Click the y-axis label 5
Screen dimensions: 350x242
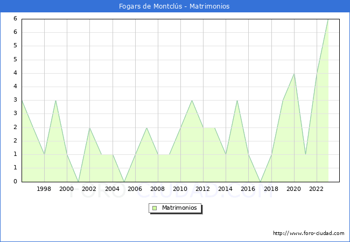(x=15, y=46)
